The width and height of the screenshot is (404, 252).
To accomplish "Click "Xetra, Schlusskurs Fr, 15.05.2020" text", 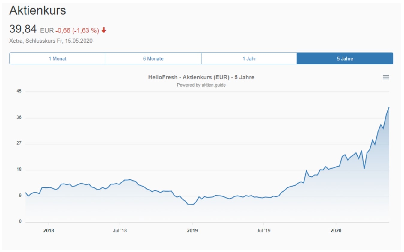I will (51, 41).
